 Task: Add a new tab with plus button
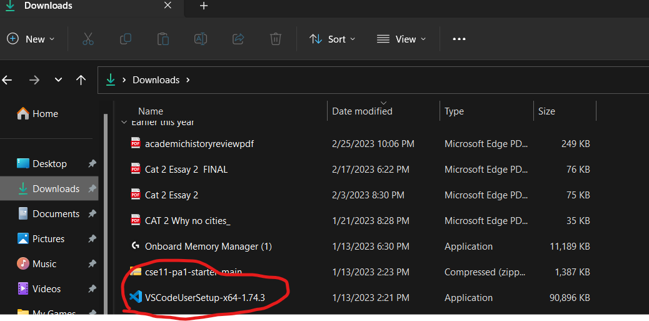pos(204,6)
